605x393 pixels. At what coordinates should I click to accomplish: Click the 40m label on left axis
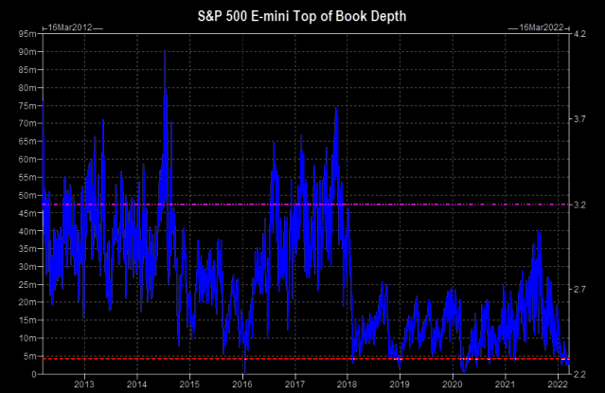27,231
